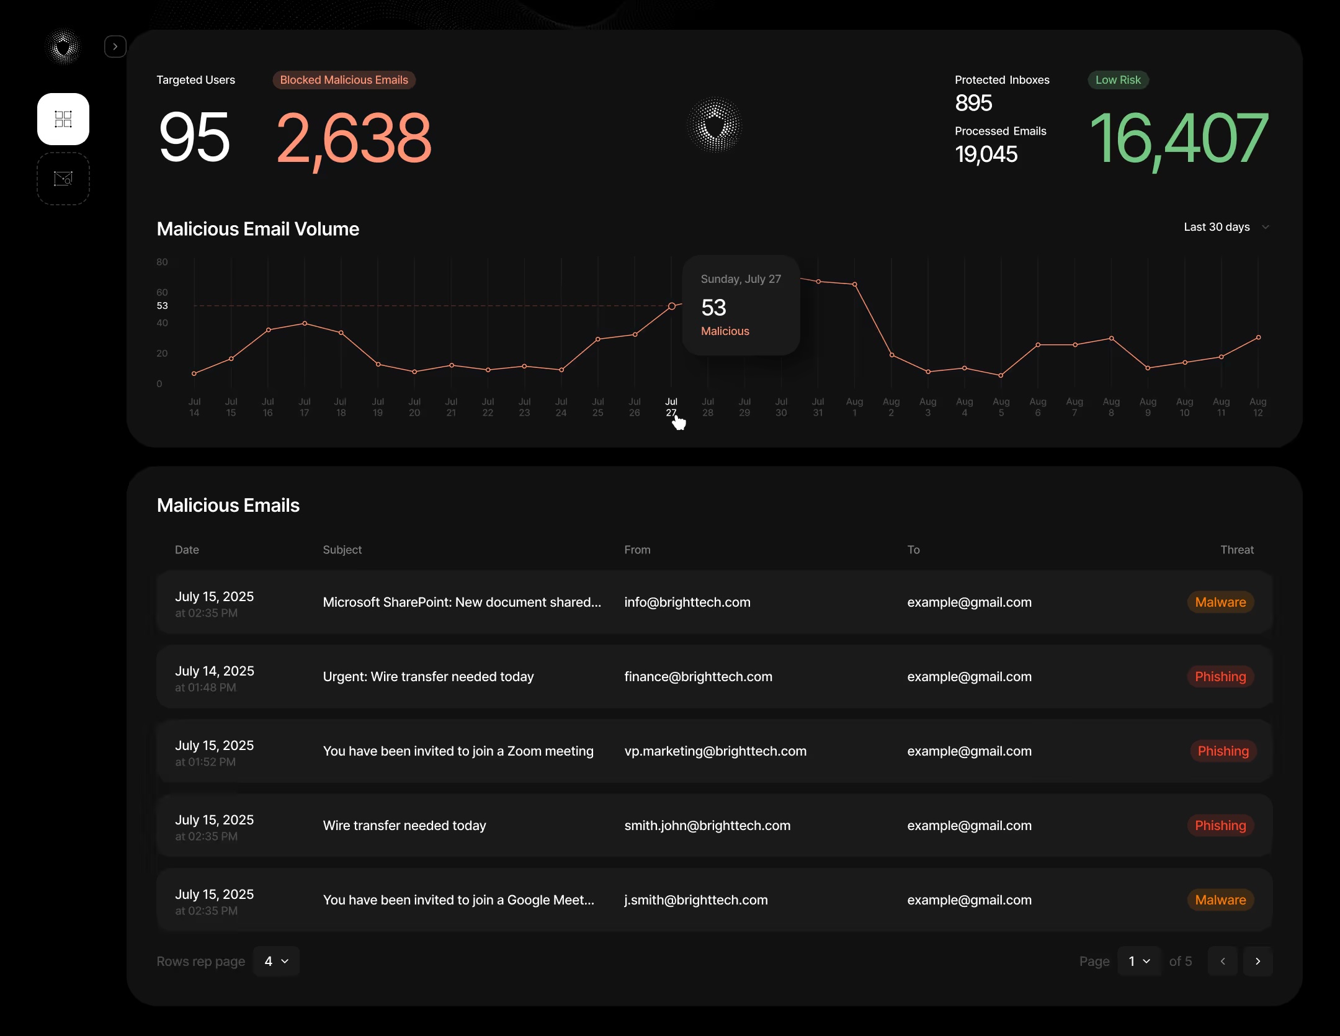Click the shield logo in the sidebar
The image size is (1340, 1036).
(63, 47)
